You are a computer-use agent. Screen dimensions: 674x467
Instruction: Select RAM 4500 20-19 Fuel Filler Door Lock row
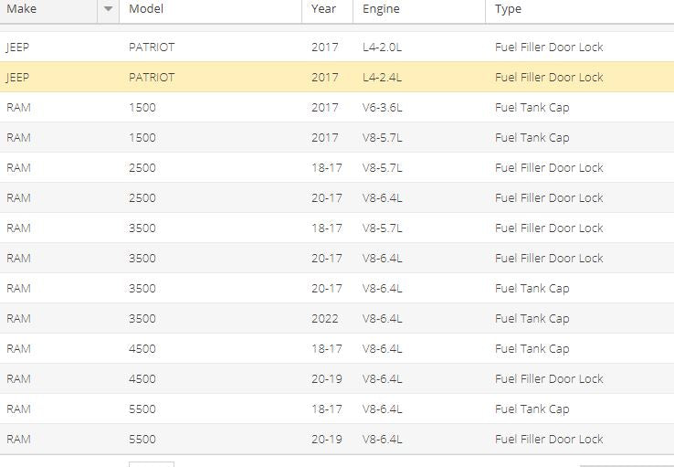pyautogui.click(x=337, y=378)
